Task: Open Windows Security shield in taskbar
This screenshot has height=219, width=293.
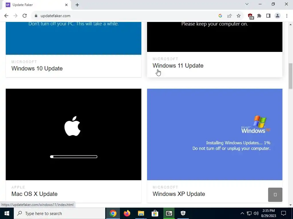Action: (183, 213)
